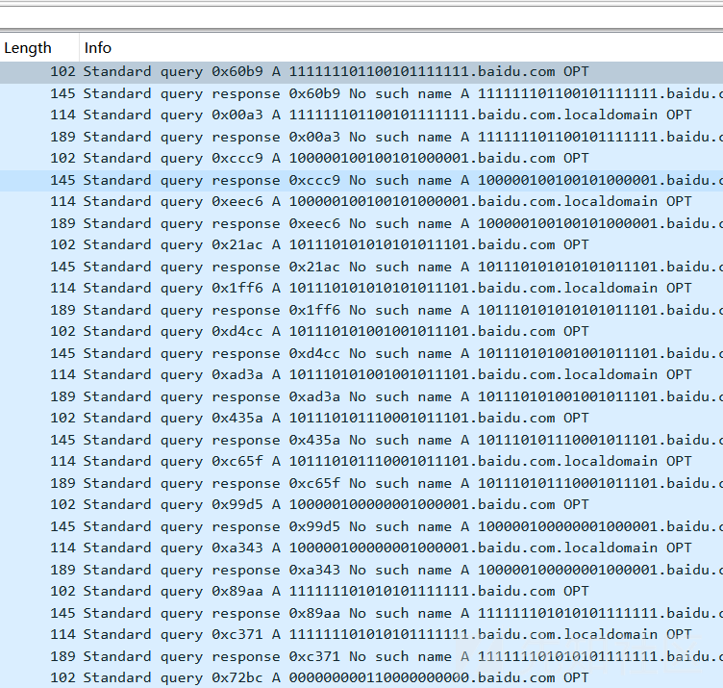Select the response 0xad3a packet row
This screenshot has height=688, width=723.
pyautogui.click(x=361, y=396)
